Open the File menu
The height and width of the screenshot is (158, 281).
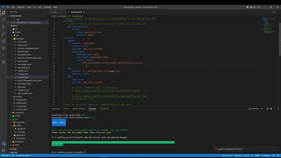[7, 7]
